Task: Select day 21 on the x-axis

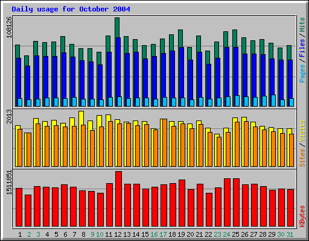Action: coord(199,234)
